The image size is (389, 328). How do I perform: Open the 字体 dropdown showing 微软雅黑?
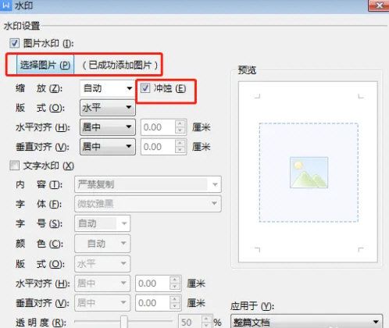click(x=148, y=203)
